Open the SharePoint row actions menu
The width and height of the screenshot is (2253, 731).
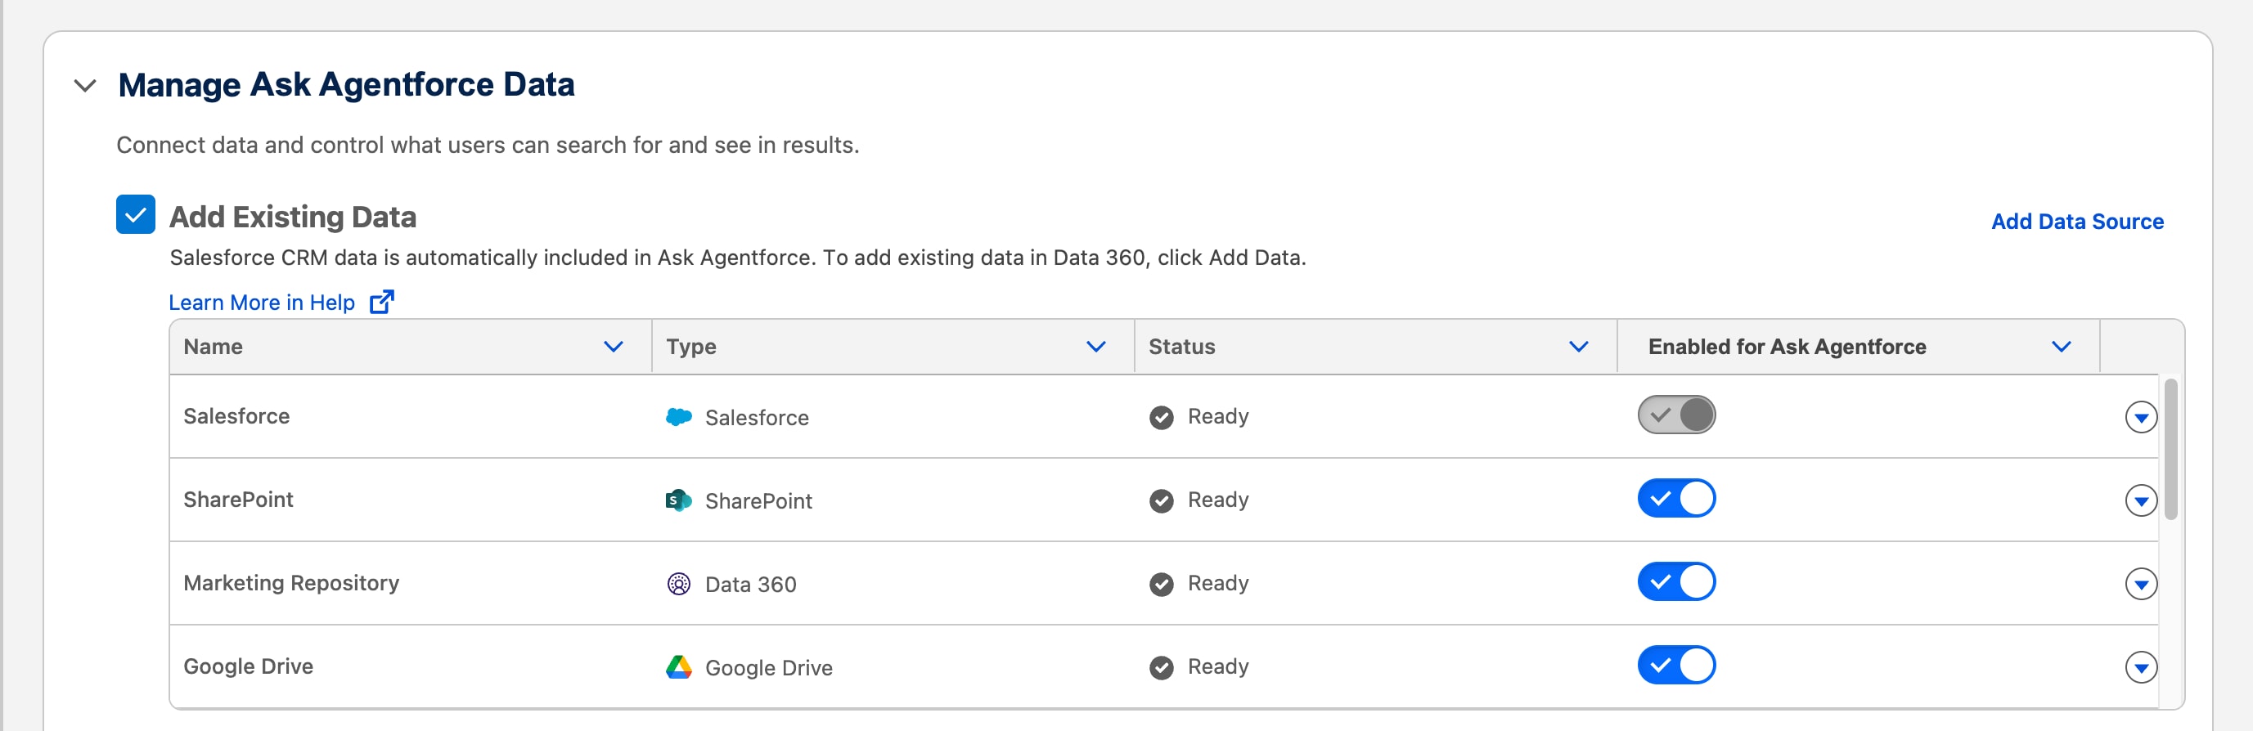pos(2141,501)
